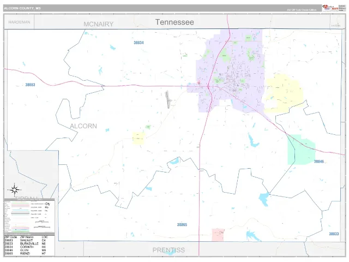The height and width of the screenshot is (262, 349).
Task: Click the top City symbol in legend
Action: (47, 204)
